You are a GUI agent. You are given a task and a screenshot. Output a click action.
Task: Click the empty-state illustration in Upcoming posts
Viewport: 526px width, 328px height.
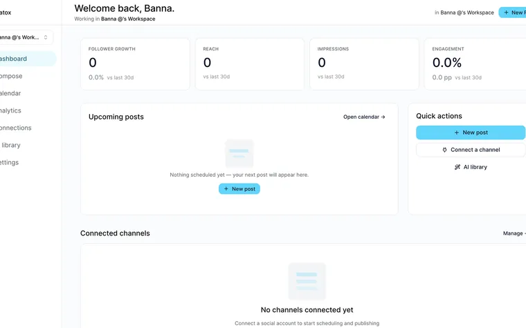click(239, 153)
